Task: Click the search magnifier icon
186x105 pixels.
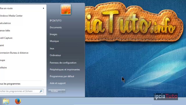Action: click(x=41, y=91)
